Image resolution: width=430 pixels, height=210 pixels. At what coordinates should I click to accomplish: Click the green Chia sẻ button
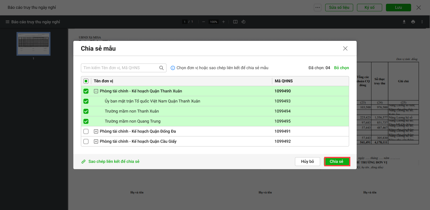point(337,162)
